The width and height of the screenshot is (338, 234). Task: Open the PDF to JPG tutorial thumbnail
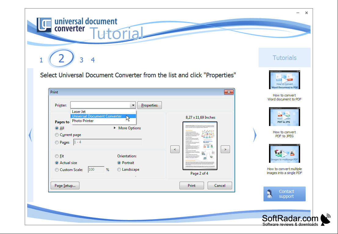285,117
